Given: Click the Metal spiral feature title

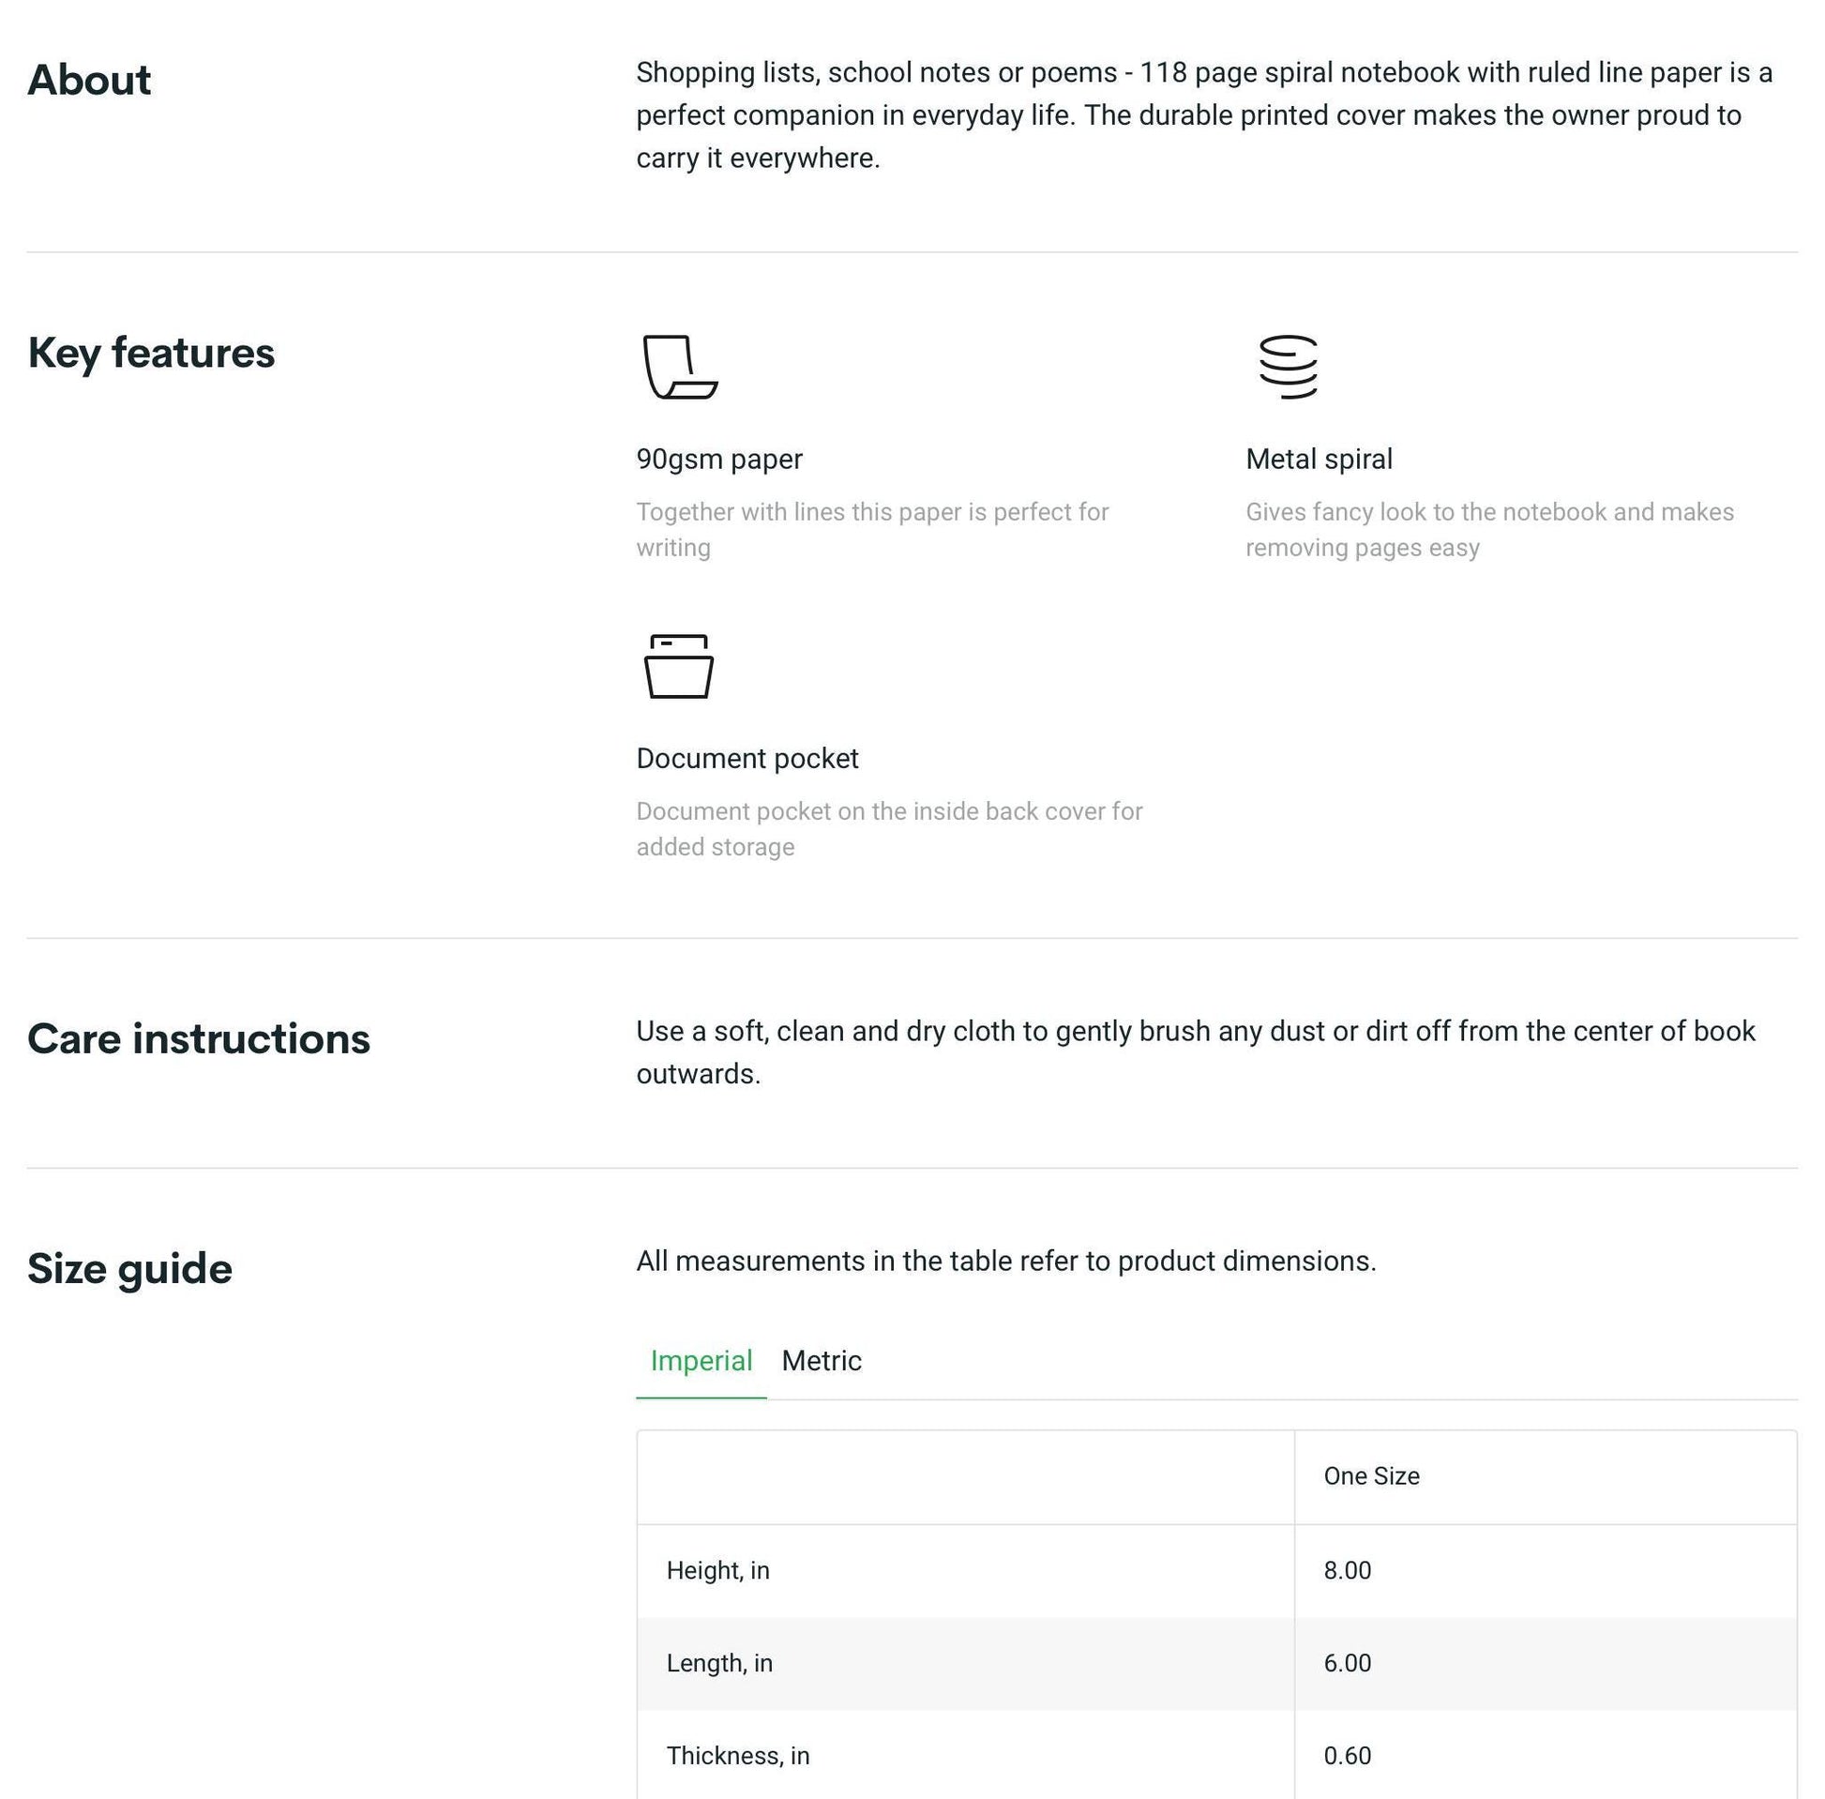Looking at the screenshot, I should tap(1319, 460).
